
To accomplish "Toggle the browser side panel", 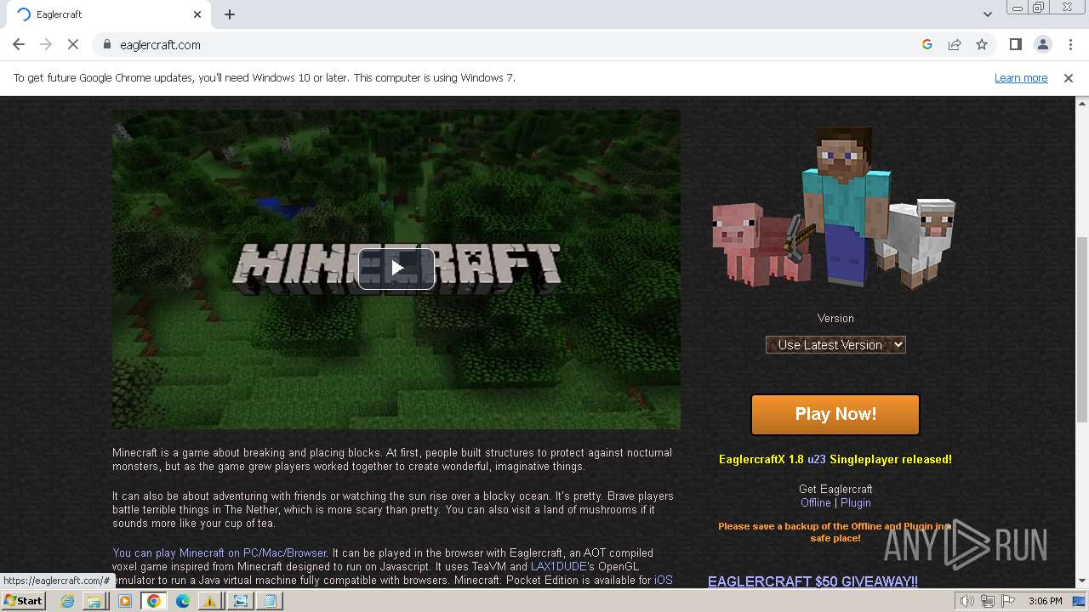I will pyautogui.click(x=1015, y=44).
